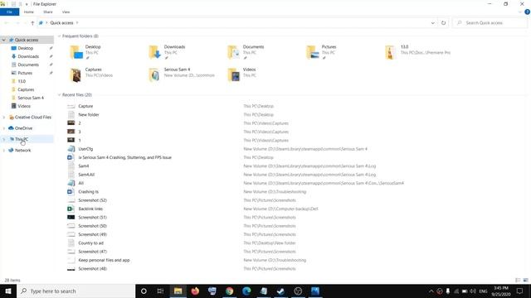Open the address bar history dropdown

click(433, 23)
